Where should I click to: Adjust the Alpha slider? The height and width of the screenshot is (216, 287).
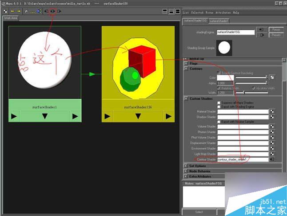(251, 83)
